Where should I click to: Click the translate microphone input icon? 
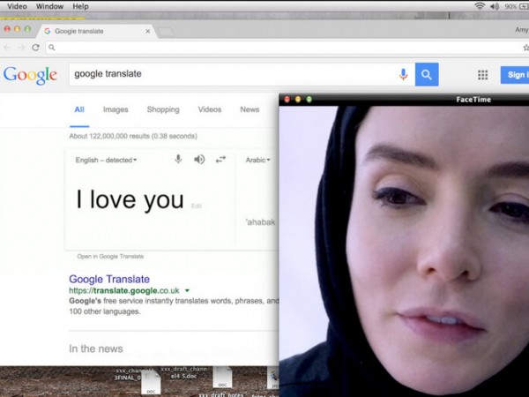(x=178, y=160)
